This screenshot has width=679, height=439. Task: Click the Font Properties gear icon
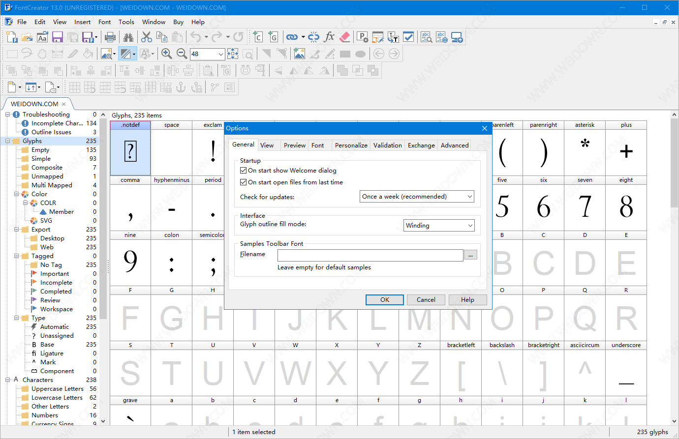pyautogui.click(x=363, y=37)
